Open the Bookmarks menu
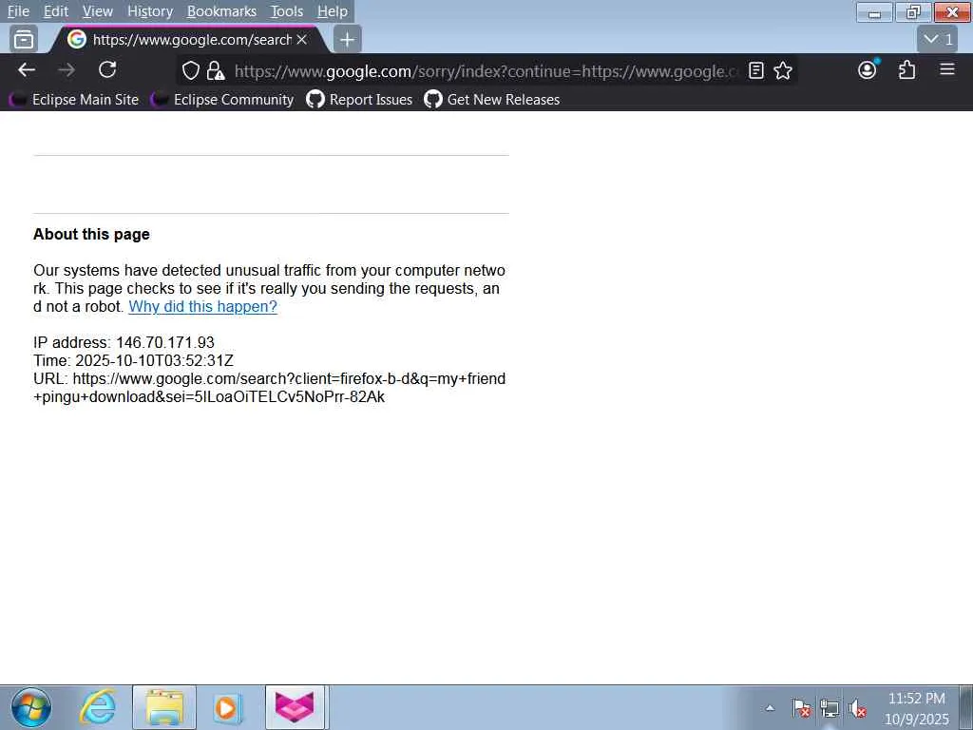Screen dimensions: 973x730 pyautogui.click(x=221, y=11)
